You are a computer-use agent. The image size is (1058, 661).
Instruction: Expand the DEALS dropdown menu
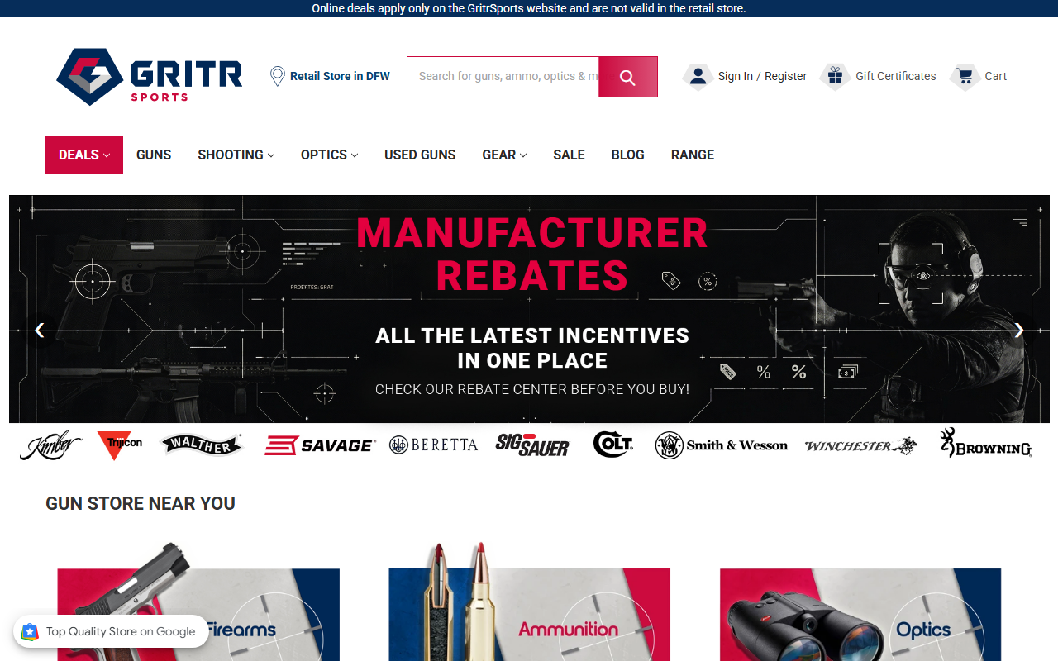(84, 155)
